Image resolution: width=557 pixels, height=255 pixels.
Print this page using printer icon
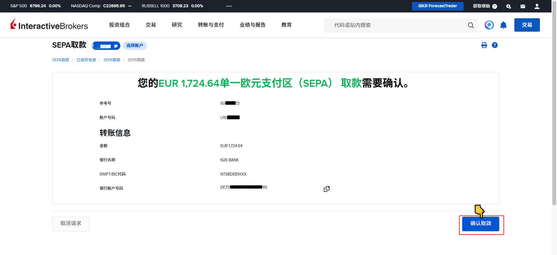click(484, 45)
